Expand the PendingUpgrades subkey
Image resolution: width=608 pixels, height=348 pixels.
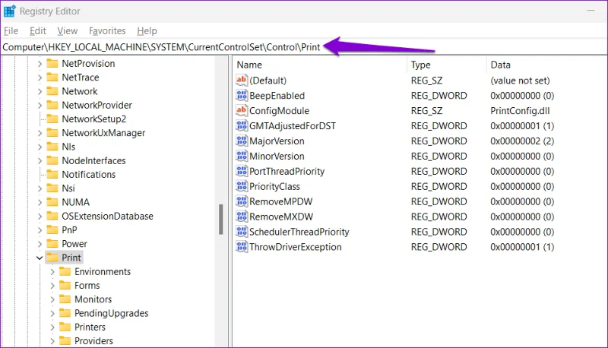[52, 313]
